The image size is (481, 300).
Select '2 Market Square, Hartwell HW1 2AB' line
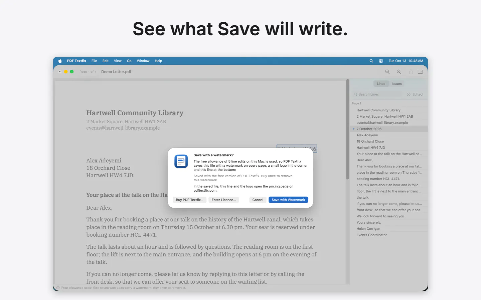point(389,116)
